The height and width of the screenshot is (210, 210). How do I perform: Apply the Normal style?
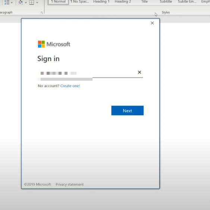(59, 2)
